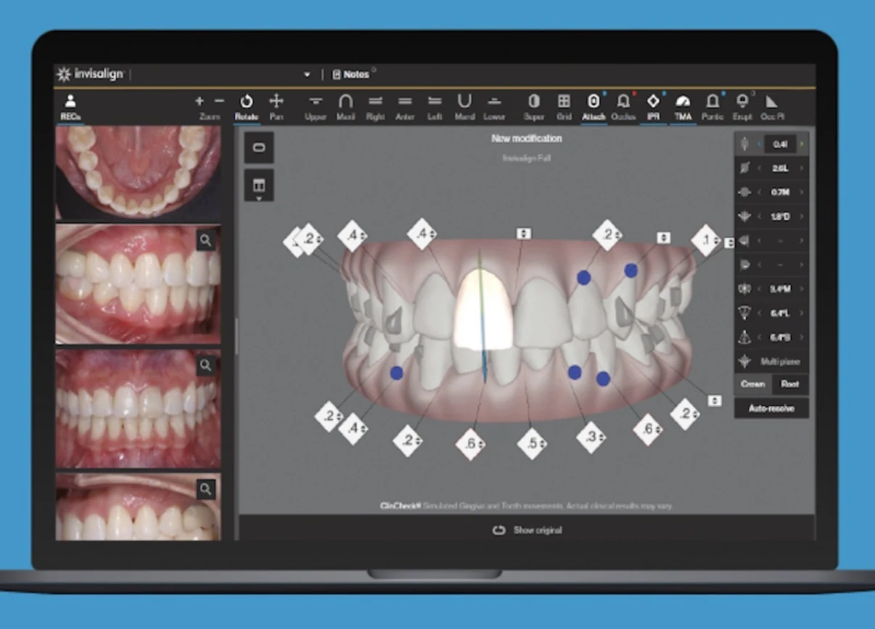Click Show original at the bottom

click(x=527, y=530)
